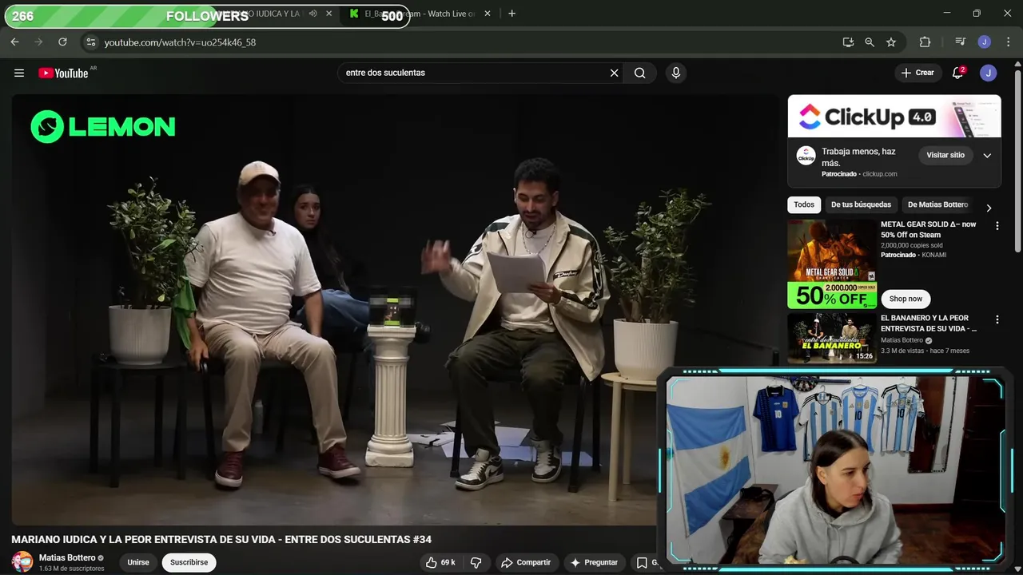Screen dimensions: 1023x575
Task: Select the Todos filter chip
Action: pos(804,204)
